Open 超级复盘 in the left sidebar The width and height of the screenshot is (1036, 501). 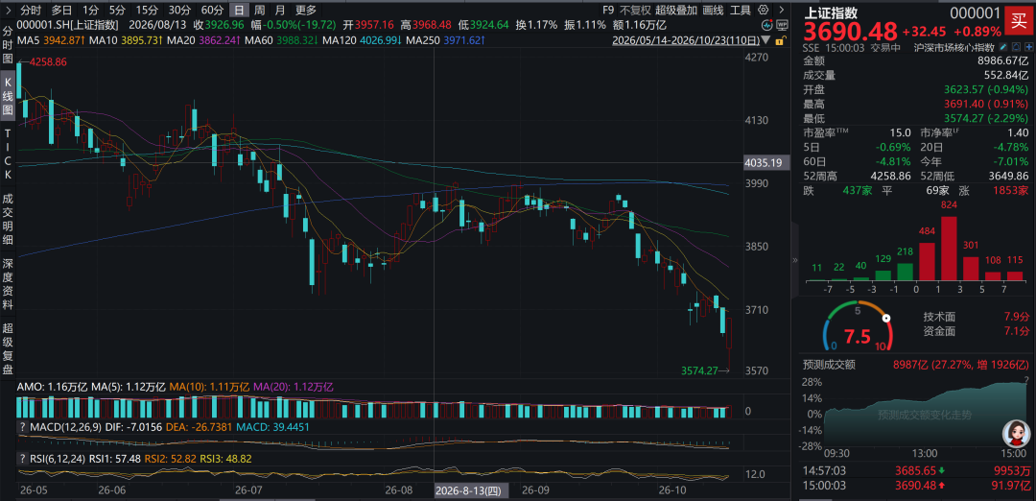[x=8, y=349]
